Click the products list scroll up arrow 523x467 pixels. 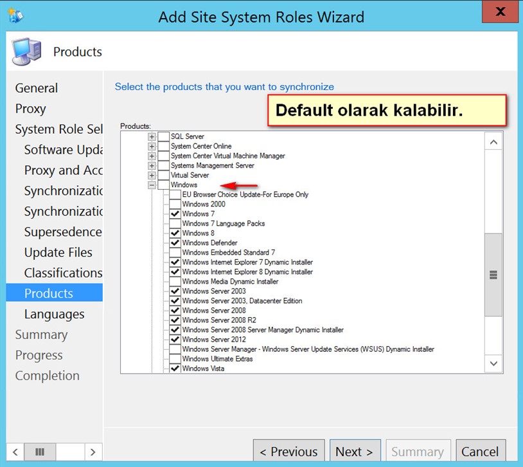(493, 142)
